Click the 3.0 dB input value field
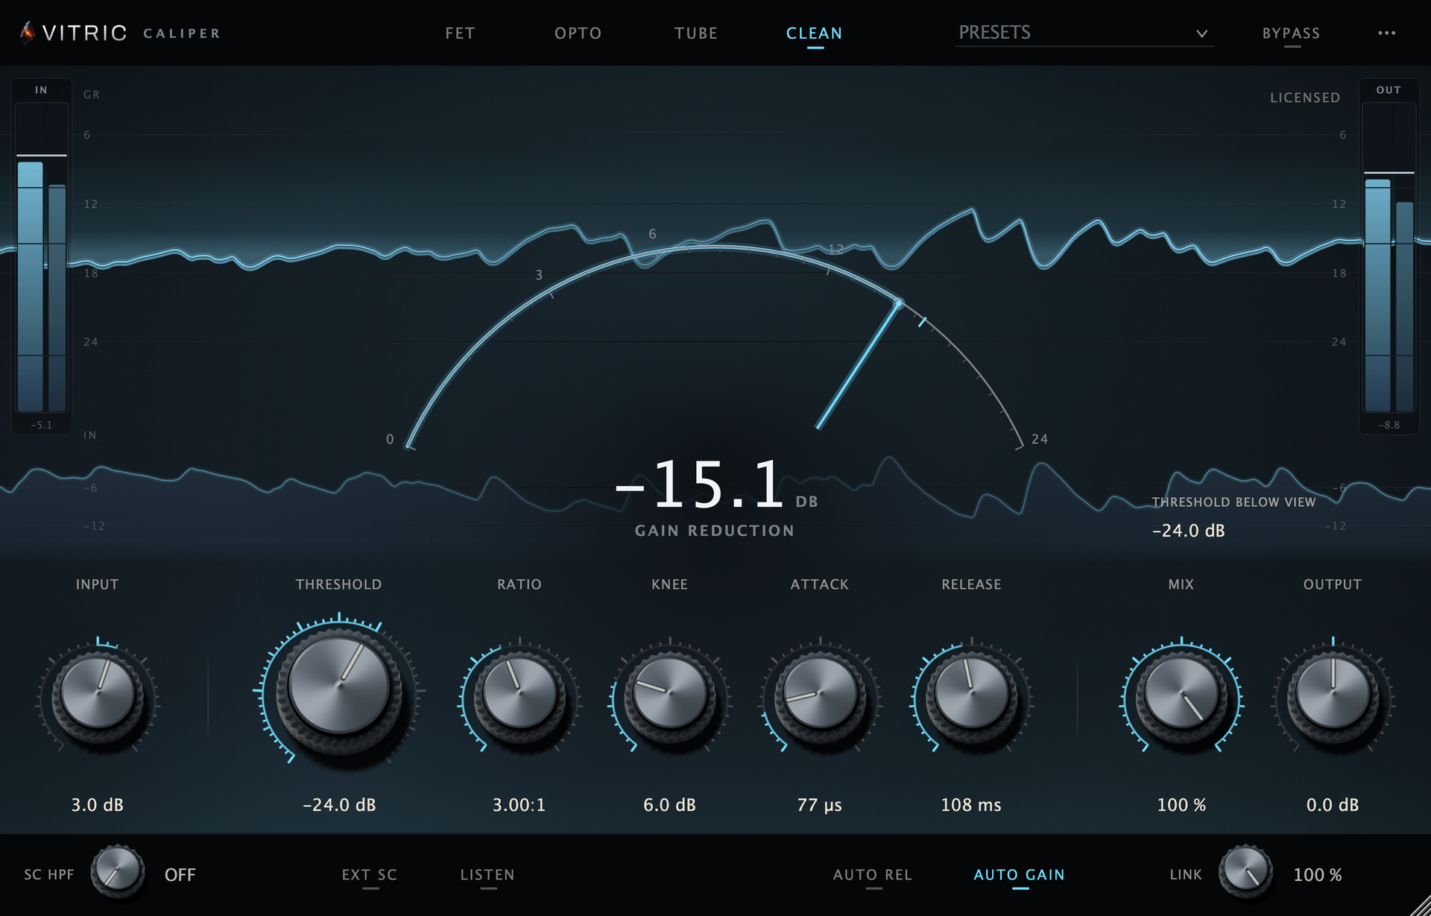1431x916 pixels. 98,805
